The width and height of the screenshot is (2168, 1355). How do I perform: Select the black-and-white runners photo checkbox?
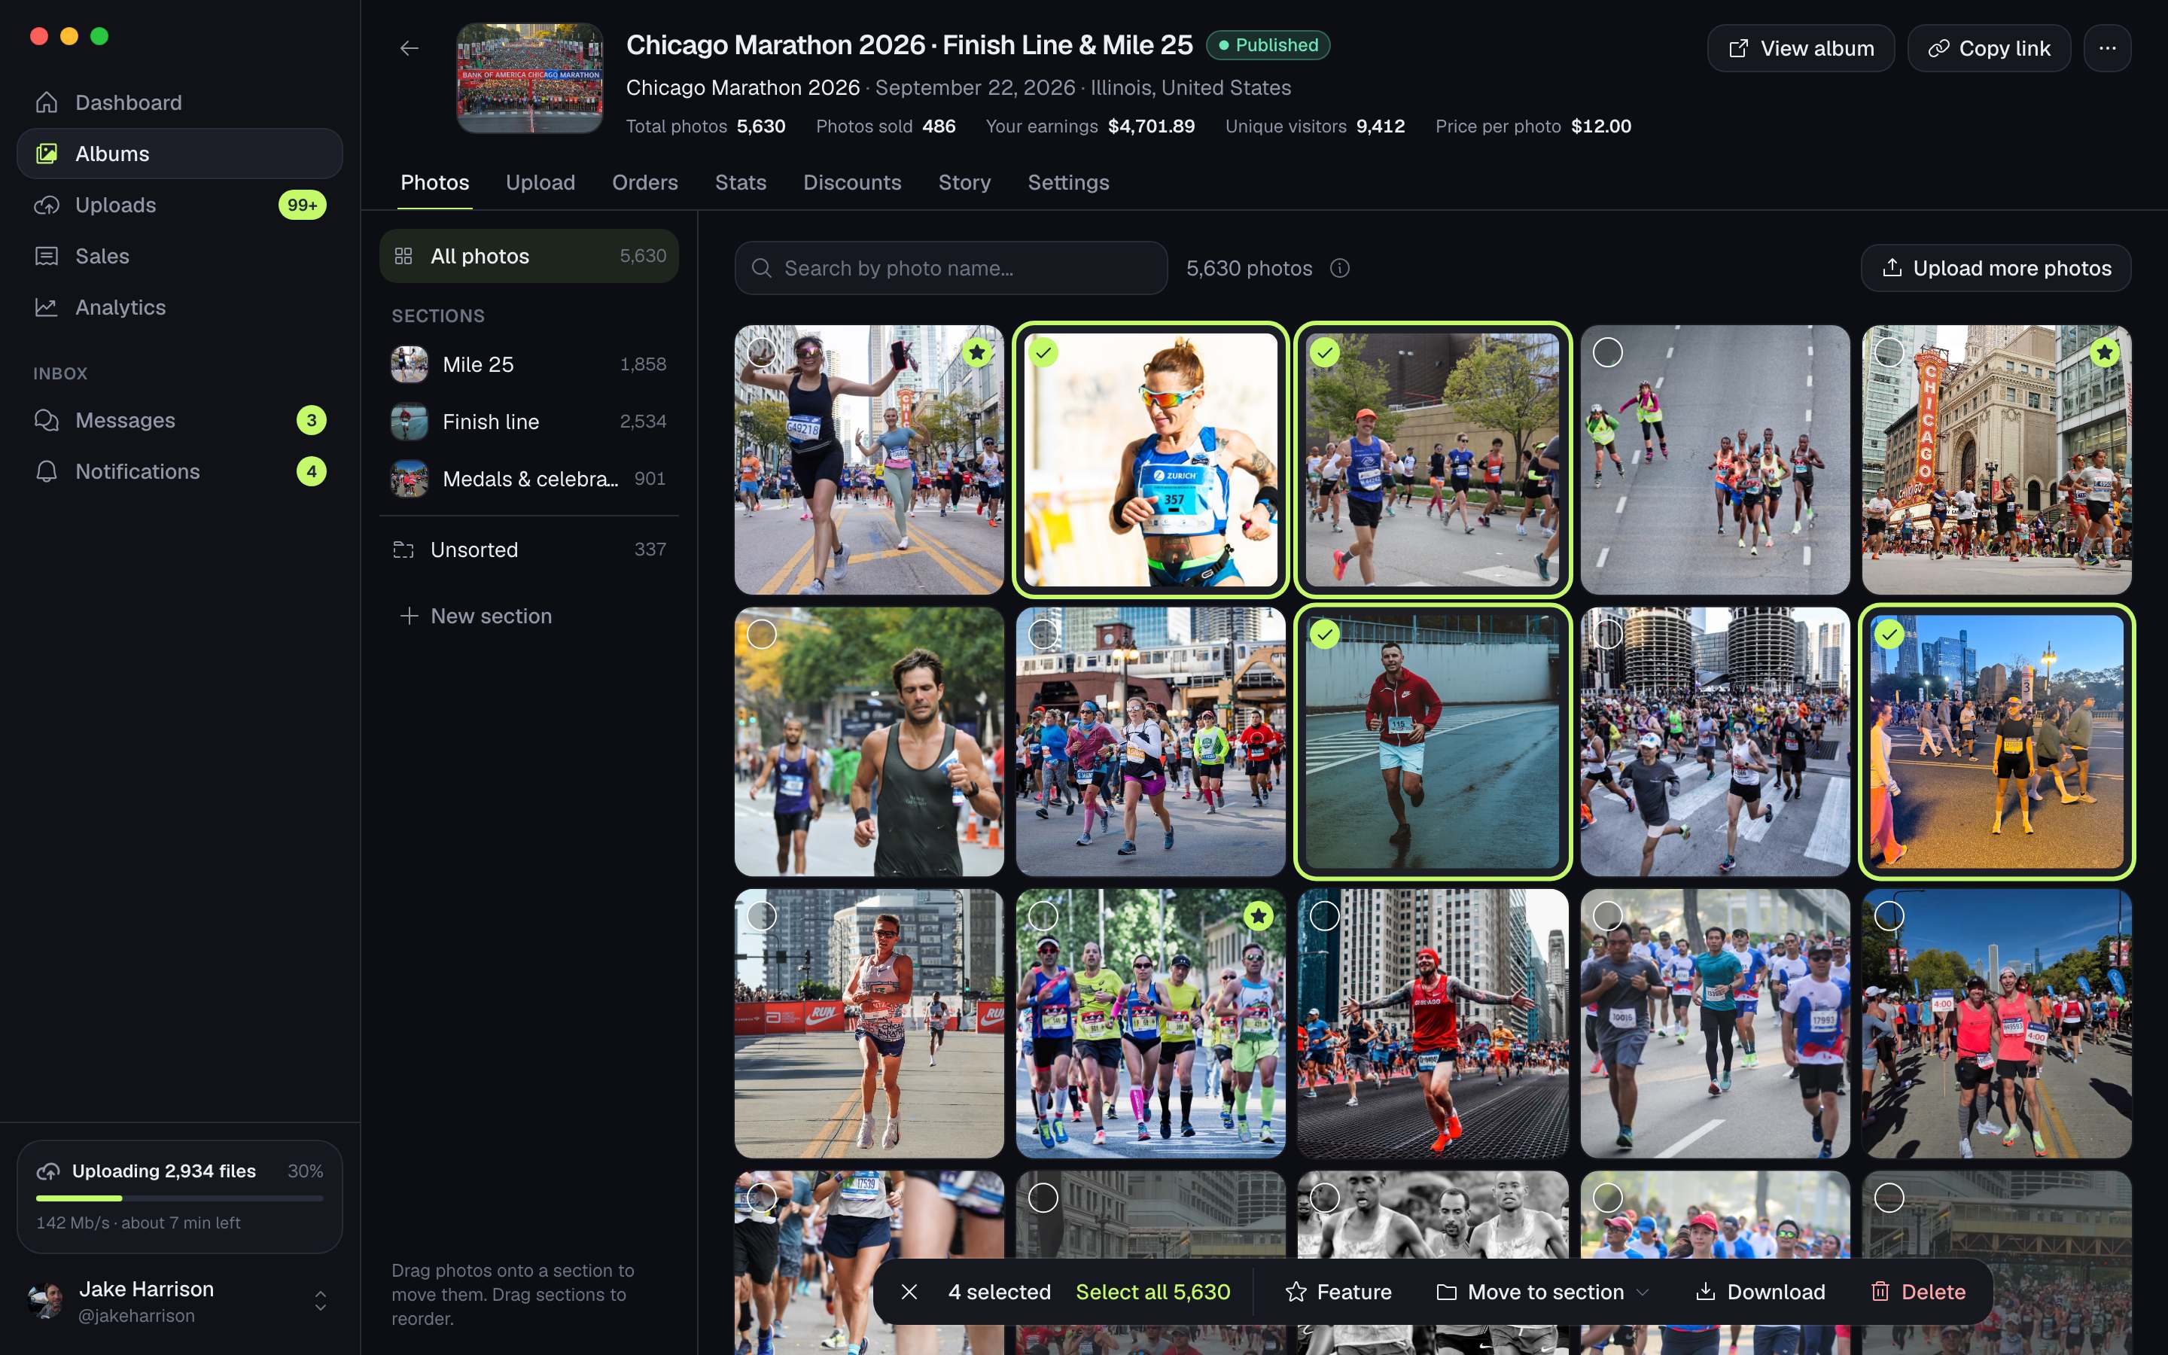pos(1325,1198)
